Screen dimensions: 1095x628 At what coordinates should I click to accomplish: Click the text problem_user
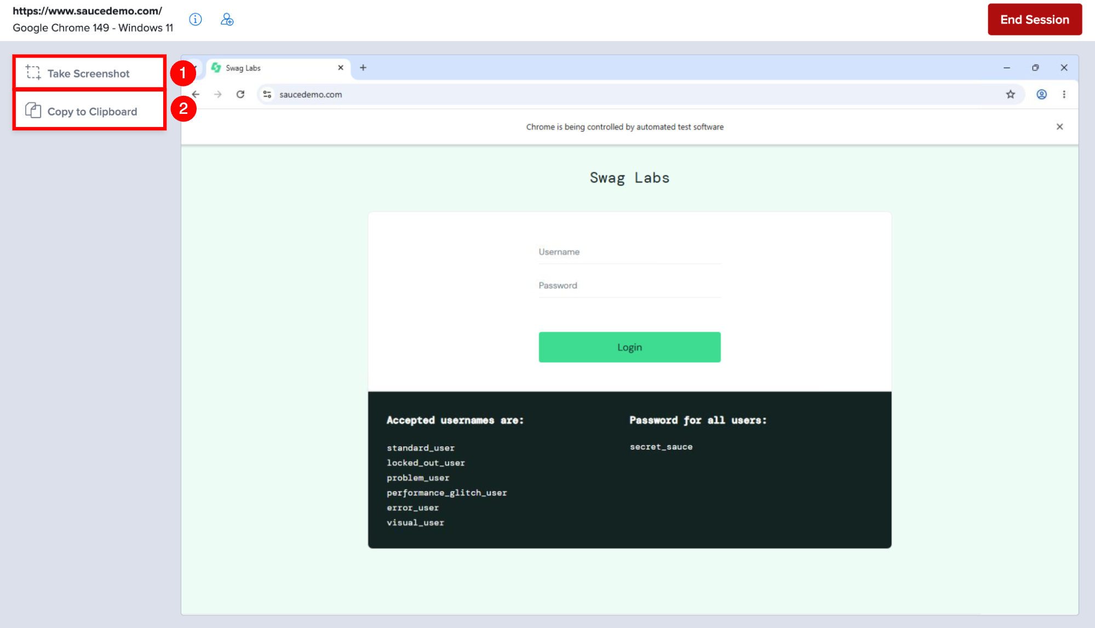click(x=418, y=478)
